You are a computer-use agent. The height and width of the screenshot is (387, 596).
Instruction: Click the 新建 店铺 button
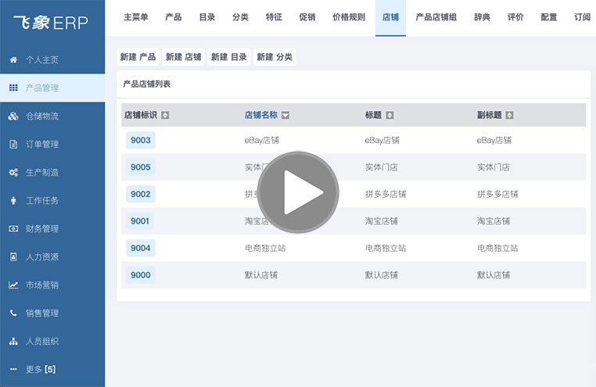[183, 57]
